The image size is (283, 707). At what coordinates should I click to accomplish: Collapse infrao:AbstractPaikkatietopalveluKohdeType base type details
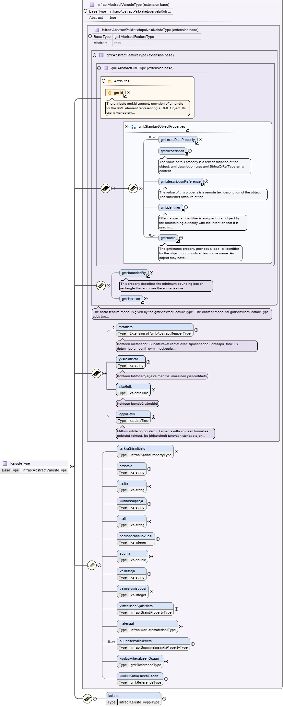point(90,36)
